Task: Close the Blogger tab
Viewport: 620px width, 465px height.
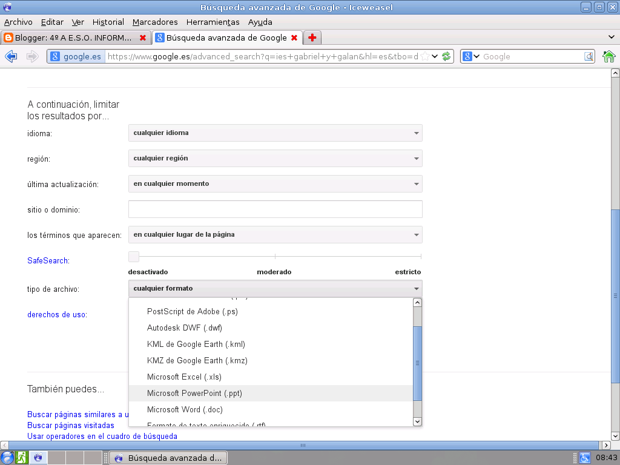Action: coord(143,38)
